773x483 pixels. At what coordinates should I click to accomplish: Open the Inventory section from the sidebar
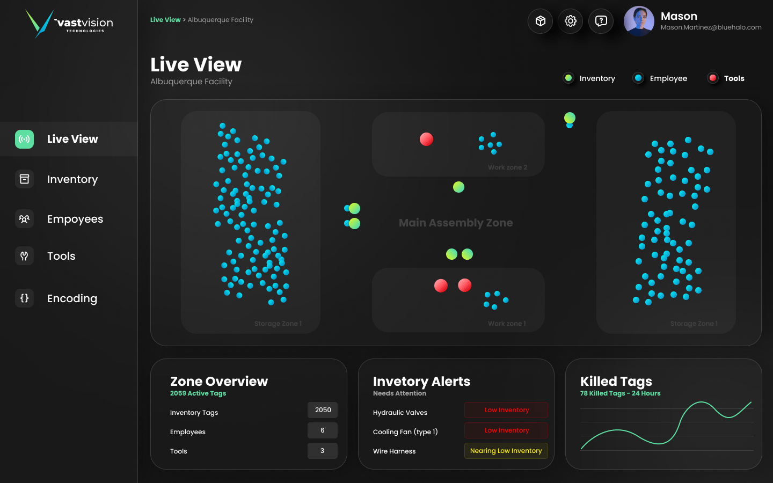[24, 179]
